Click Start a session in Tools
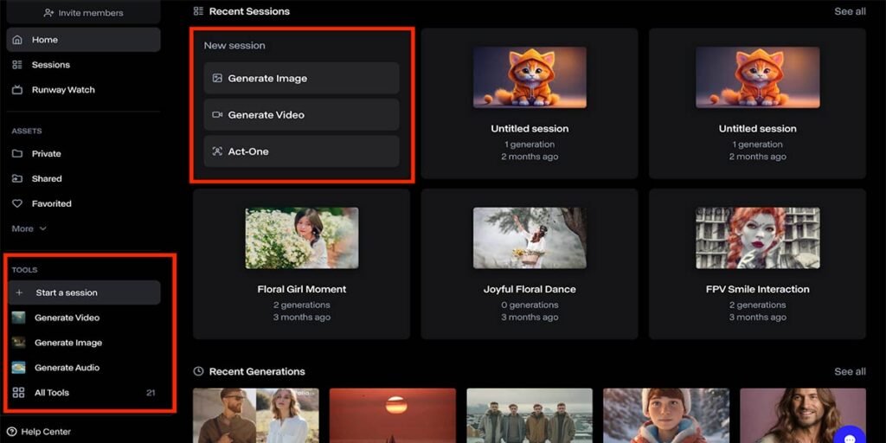Viewport: 886px width, 443px height. click(x=84, y=292)
